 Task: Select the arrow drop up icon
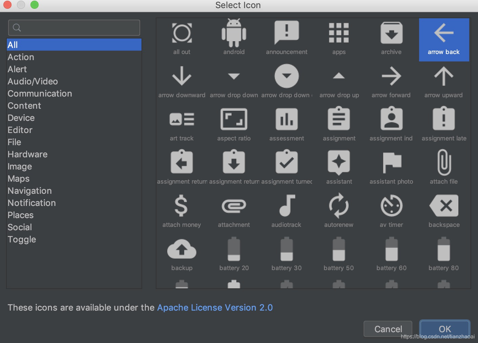339,76
